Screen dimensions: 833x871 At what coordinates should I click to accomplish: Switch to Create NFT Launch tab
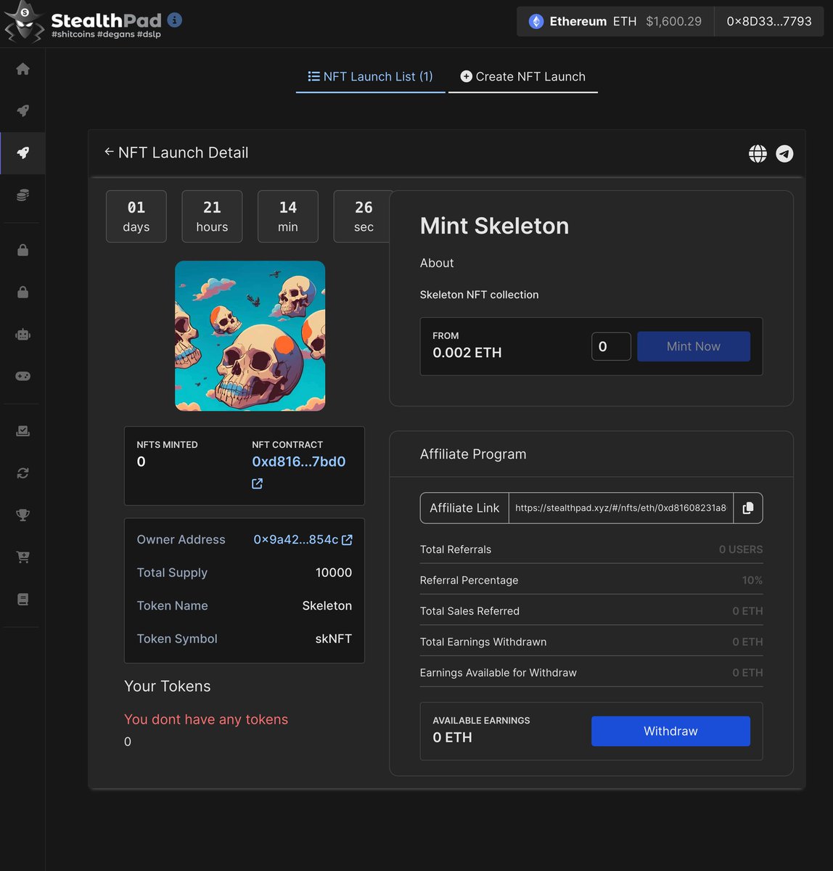pos(523,77)
